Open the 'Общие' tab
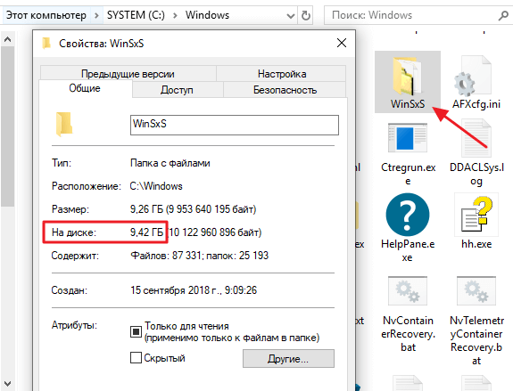Image resolution: width=513 pixels, height=391 pixels. click(x=85, y=88)
